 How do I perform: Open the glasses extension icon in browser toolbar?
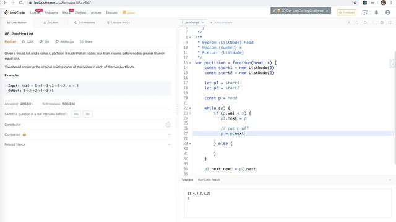tap(372, 2)
